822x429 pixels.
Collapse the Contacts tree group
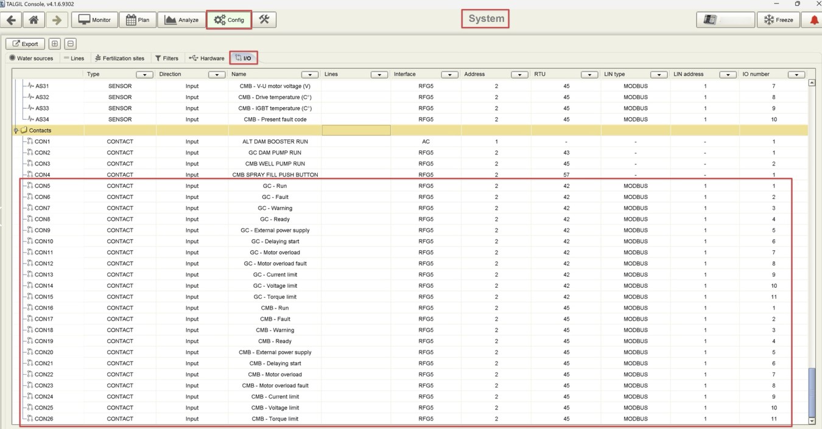pos(16,130)
